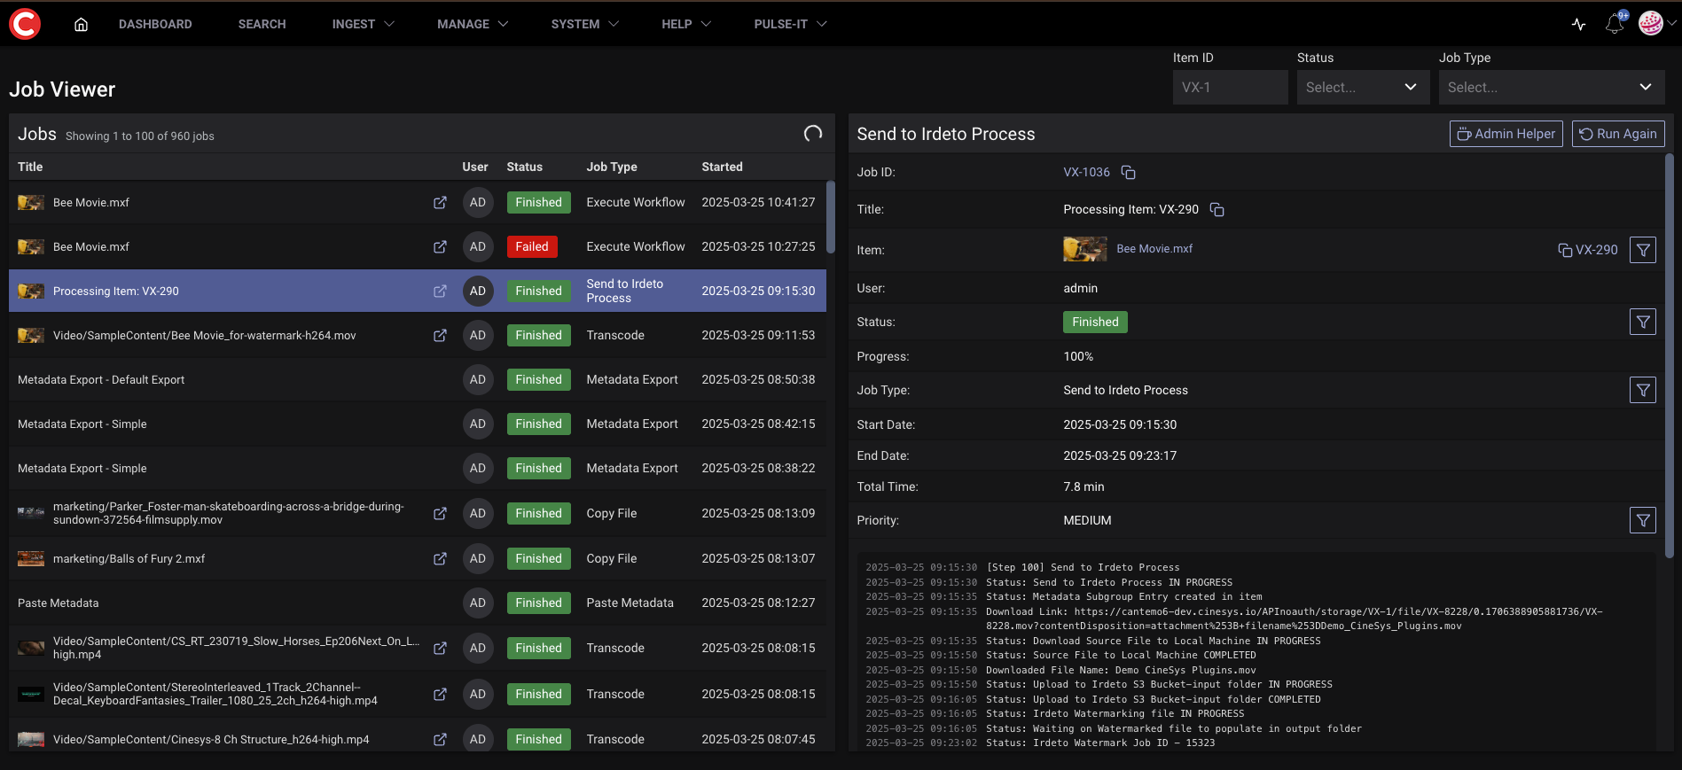Image resolution: width=1682 pixels, height=770 pixels.
Task: Filter by Send to Irdeto Process job type
Action: coord(1642,390)
